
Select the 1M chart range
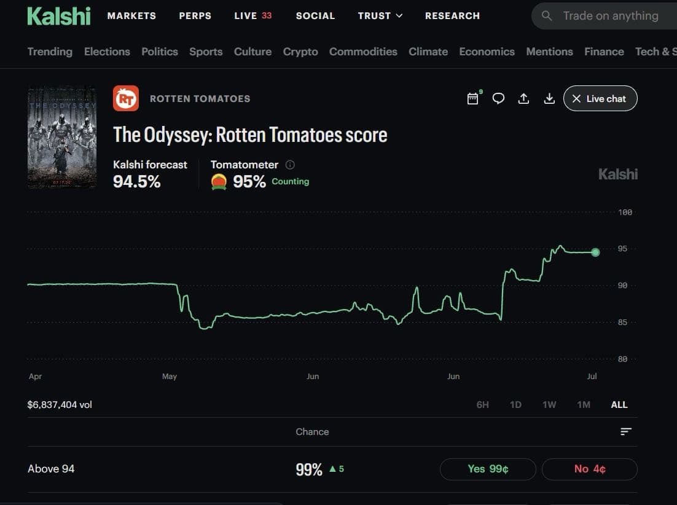click(x=583, y=404)
